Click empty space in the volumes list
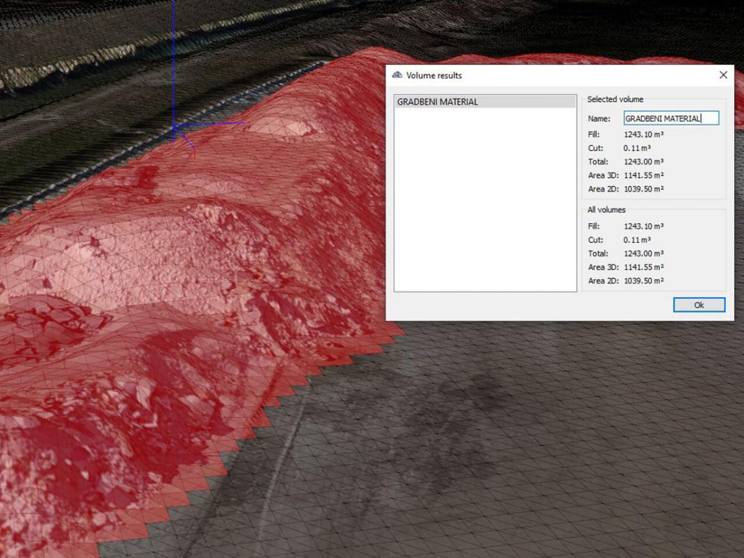The height and width of the screenshot is (558, 744). pos(485,205)
